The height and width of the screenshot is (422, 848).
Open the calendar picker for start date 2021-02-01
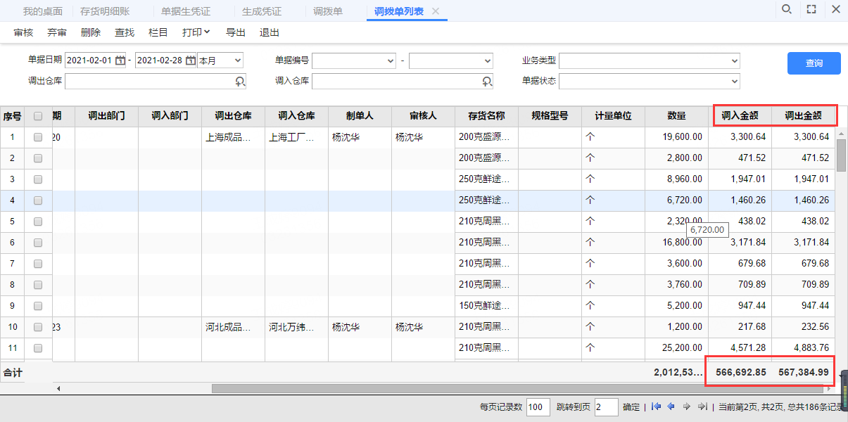[x=120, y=60]
